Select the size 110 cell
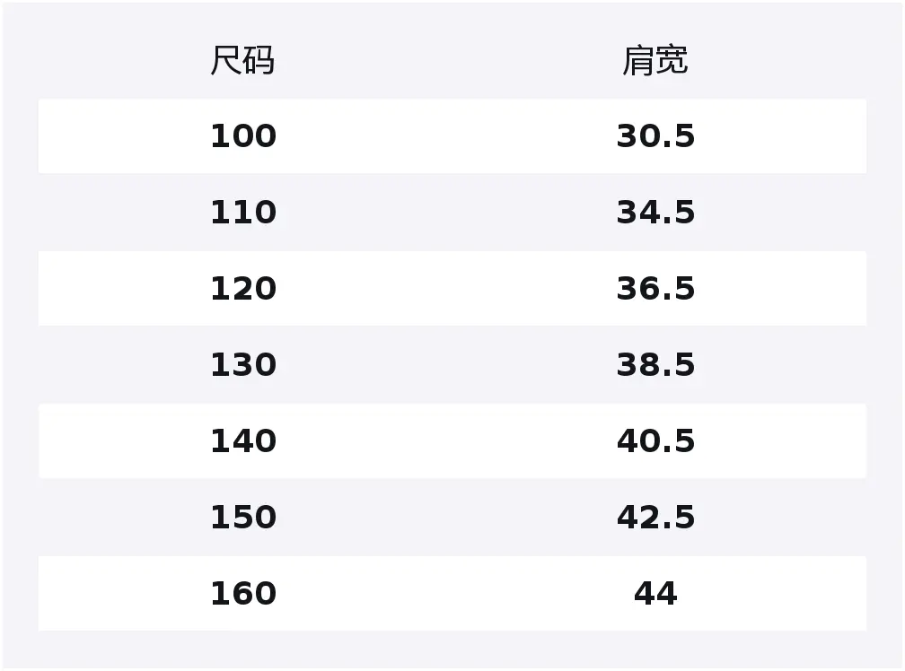This screenshot has height=671, width=905. click(x=242, y=213)
